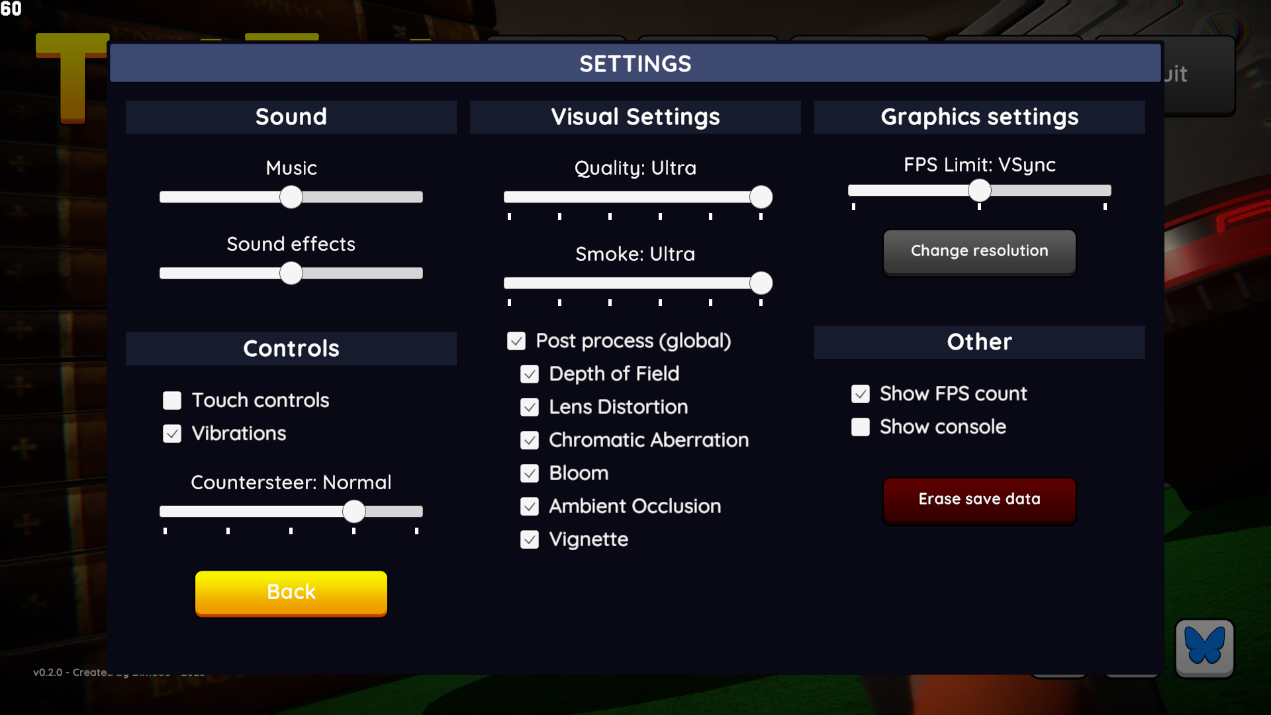The width and height of the screenshot is (1271, 715).
Task: Click the blue butterfly icon
Action: coord(1204,647)
